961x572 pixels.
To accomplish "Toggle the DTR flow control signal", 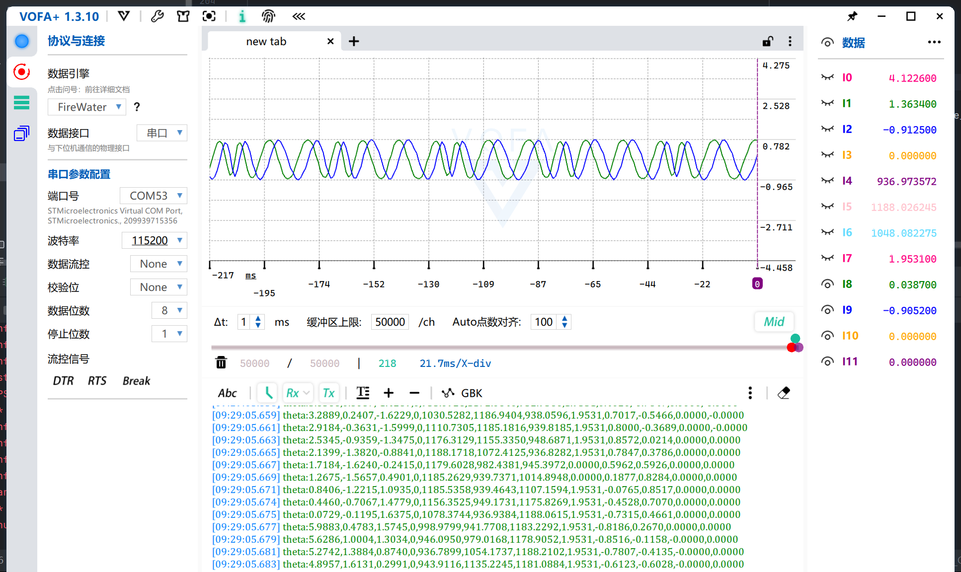I will click(x=63, y=381).
